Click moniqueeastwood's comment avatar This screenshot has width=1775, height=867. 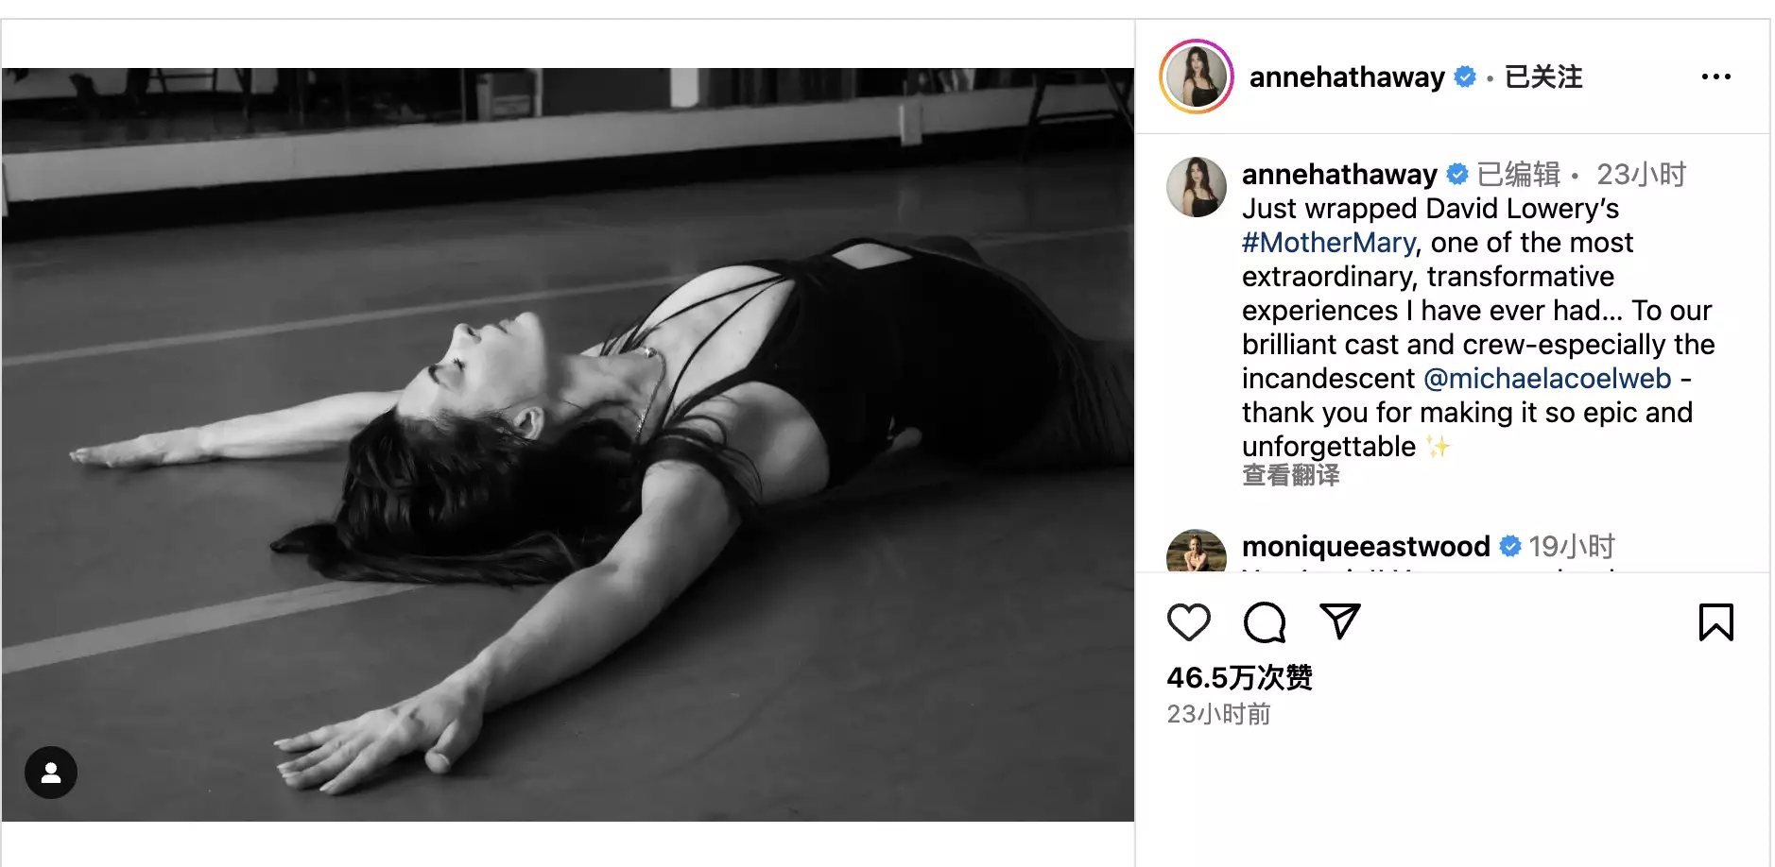click(x=1197, y=551)
